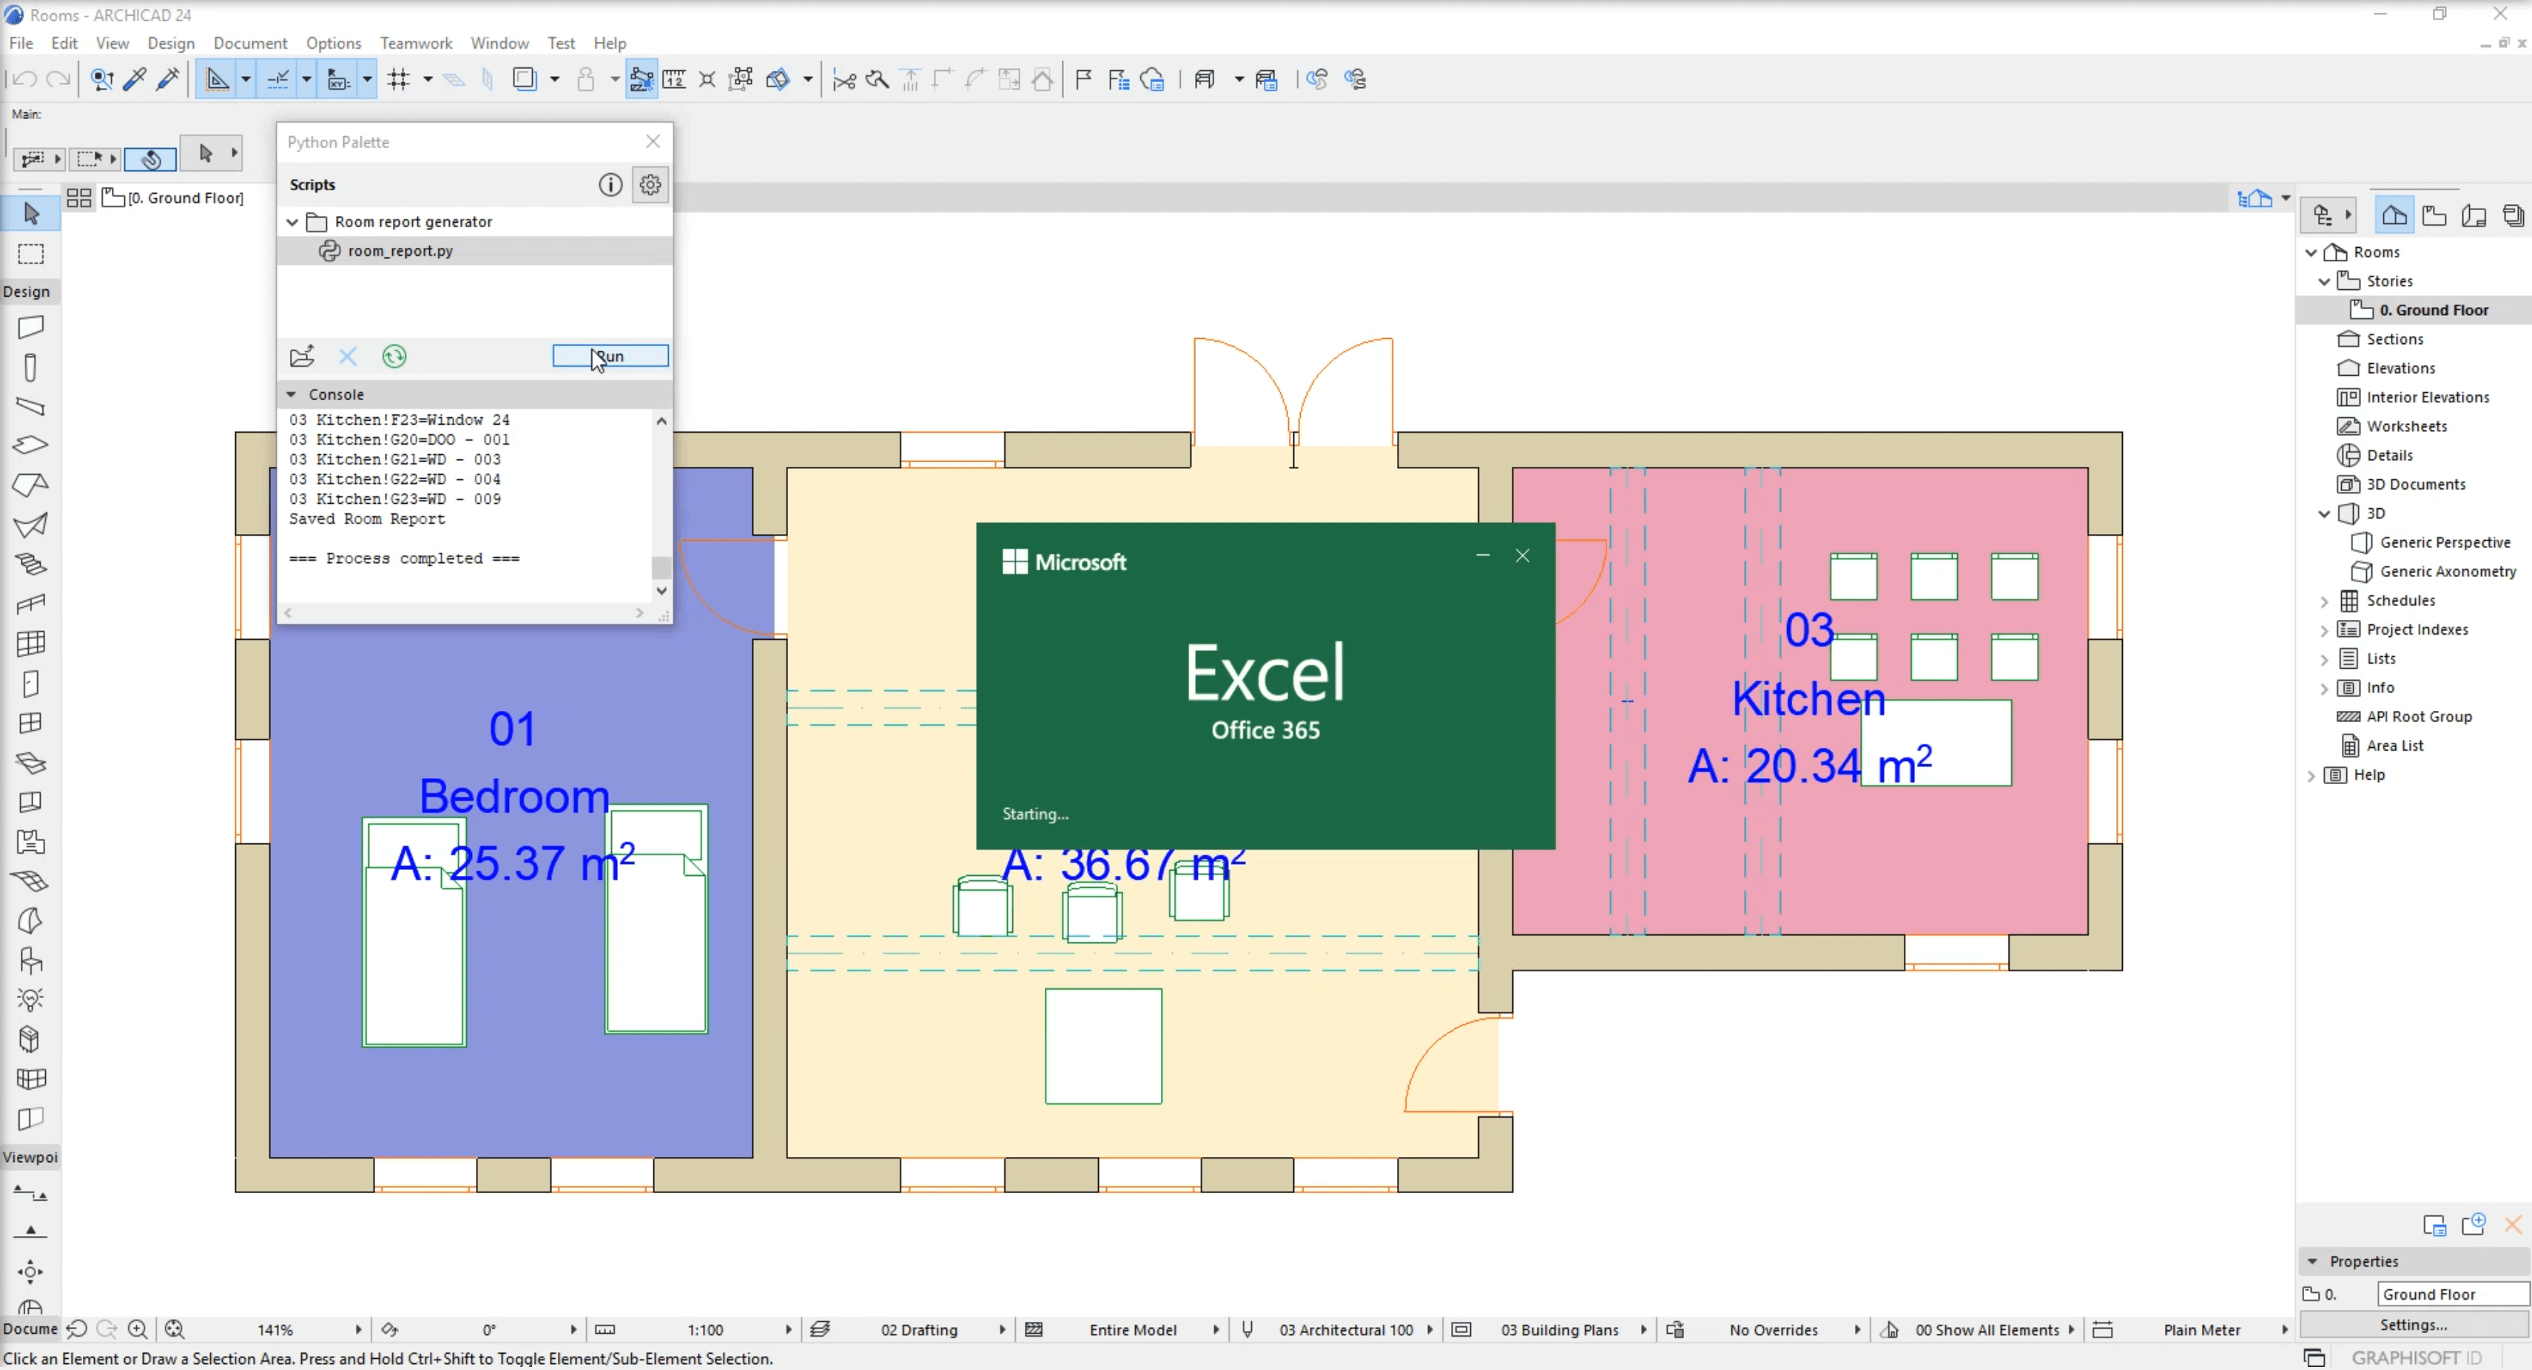The height and width of the screenshot is (1370, 2532).
Task: Select the room_report.py script
Action: (400, 251)
